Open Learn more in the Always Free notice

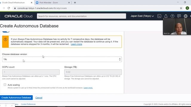click(x=76, y=44)
